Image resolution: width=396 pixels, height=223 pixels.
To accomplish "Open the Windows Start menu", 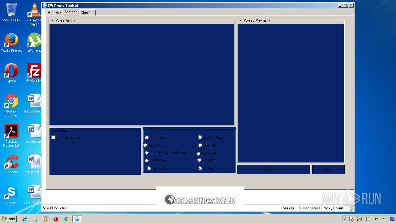I will click(x=8, y=219).
